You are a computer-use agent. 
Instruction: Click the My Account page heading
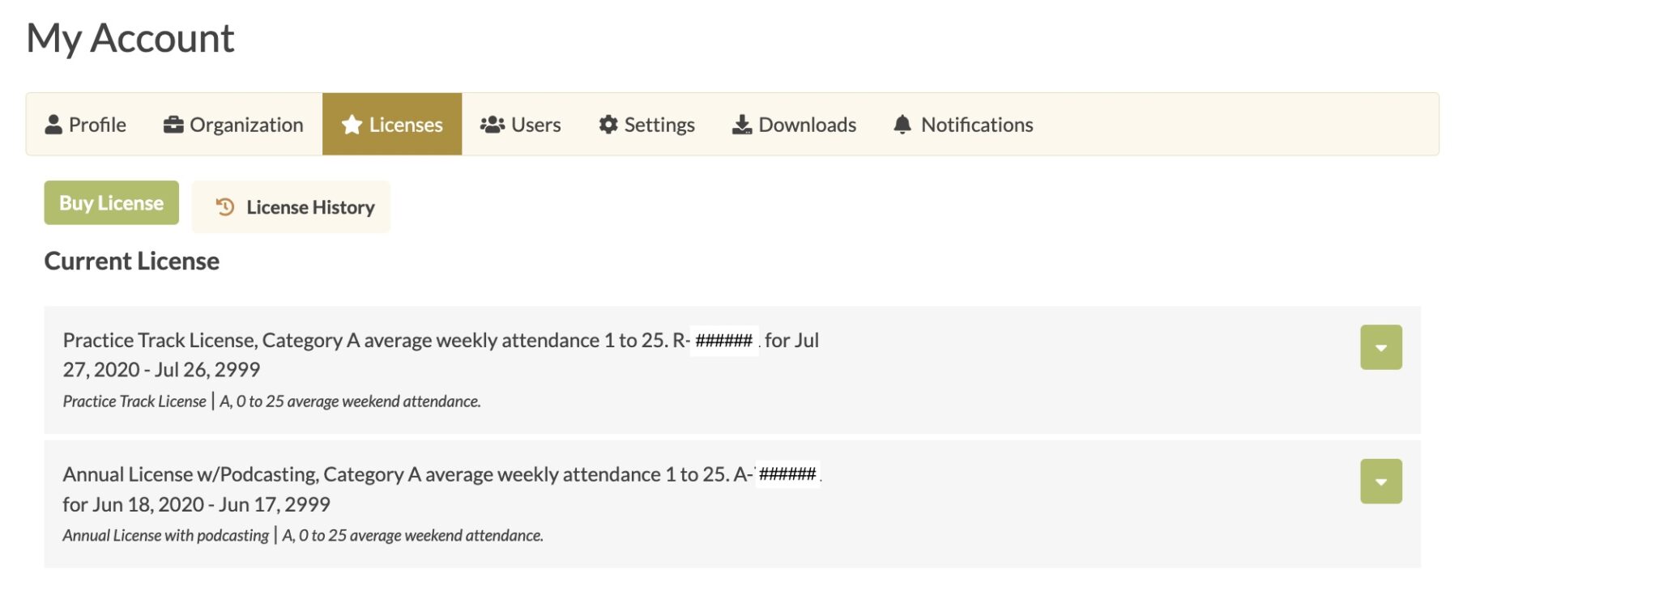pos(130,38)
